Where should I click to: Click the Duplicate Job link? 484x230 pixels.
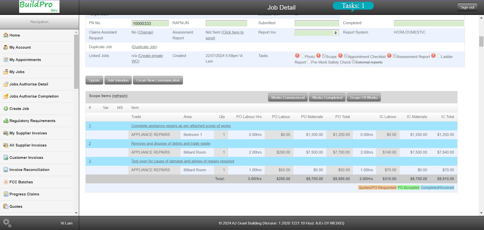point(144,47)
